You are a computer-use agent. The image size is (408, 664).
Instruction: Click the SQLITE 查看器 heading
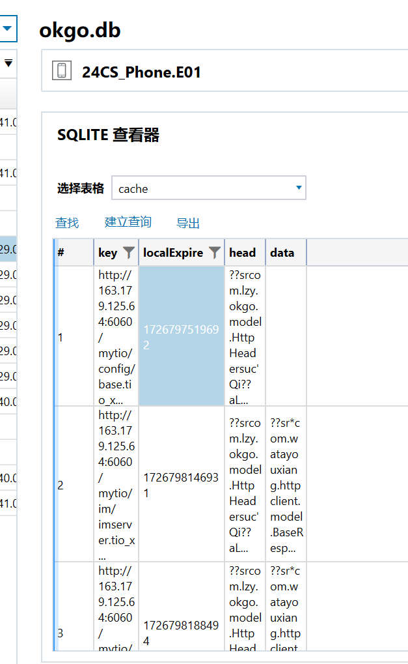click(x=108, y=135)
